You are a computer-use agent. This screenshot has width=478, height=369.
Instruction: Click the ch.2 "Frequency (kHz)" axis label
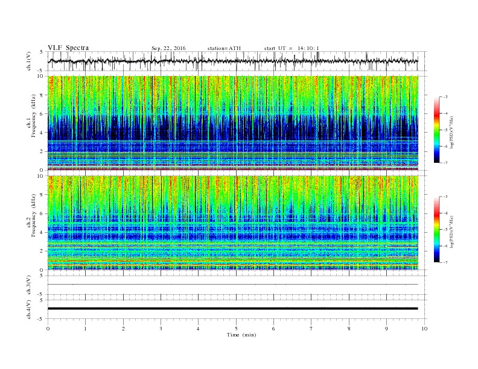(x=34, y=215)
